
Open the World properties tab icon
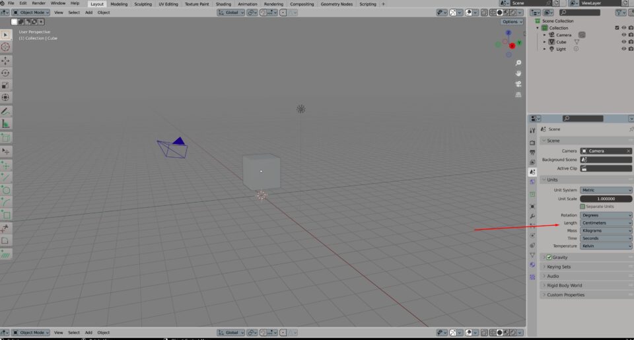(532, 182)
